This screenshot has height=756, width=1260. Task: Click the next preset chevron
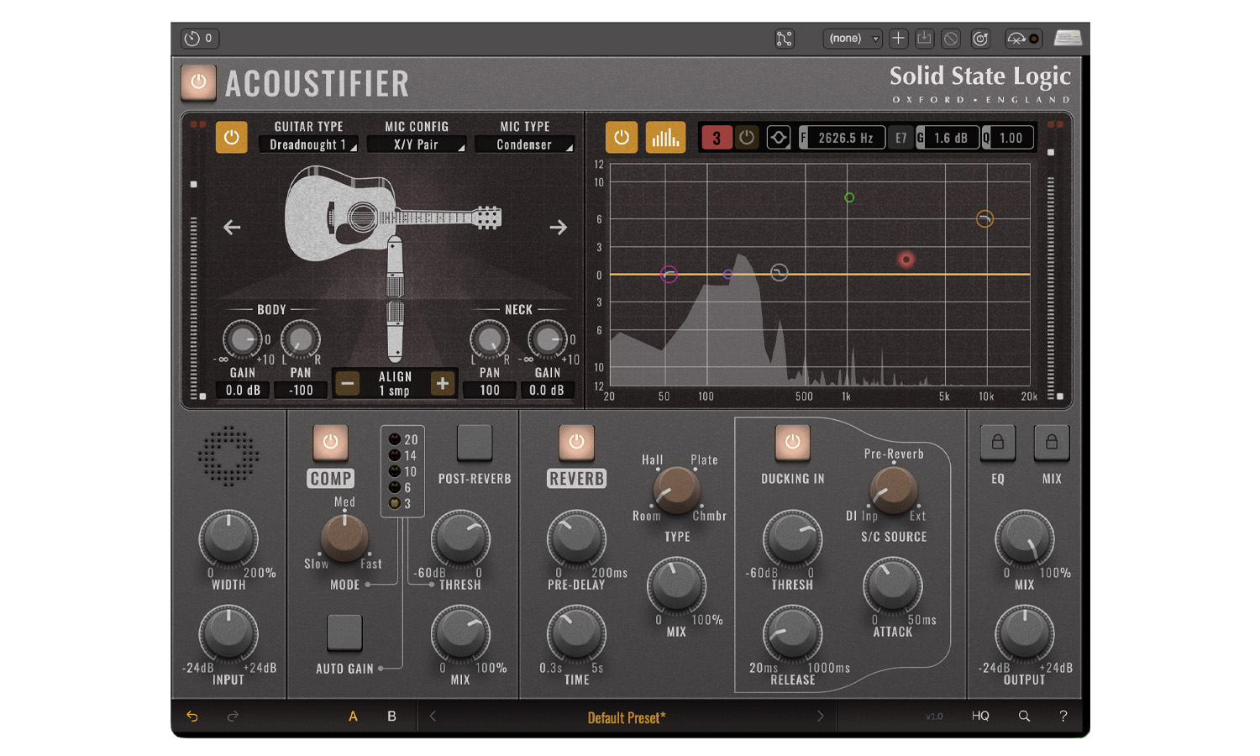pos(821,717)
